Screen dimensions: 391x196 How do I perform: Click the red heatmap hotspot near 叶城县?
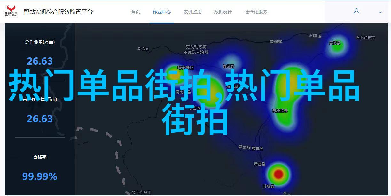tap(279, 174)
